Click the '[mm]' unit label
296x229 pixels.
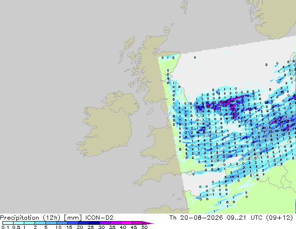point(73,218)
